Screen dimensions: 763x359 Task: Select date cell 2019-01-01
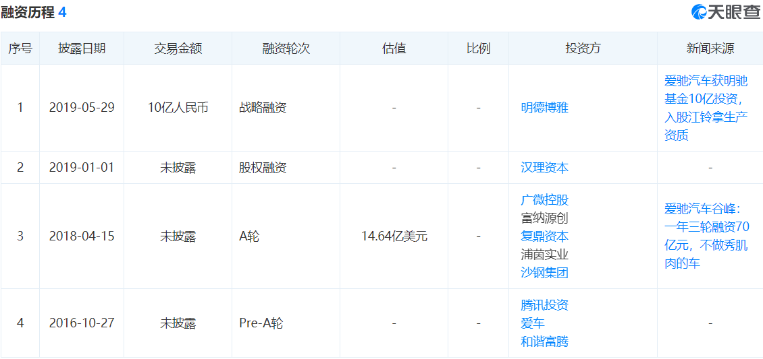click(82, 168)
